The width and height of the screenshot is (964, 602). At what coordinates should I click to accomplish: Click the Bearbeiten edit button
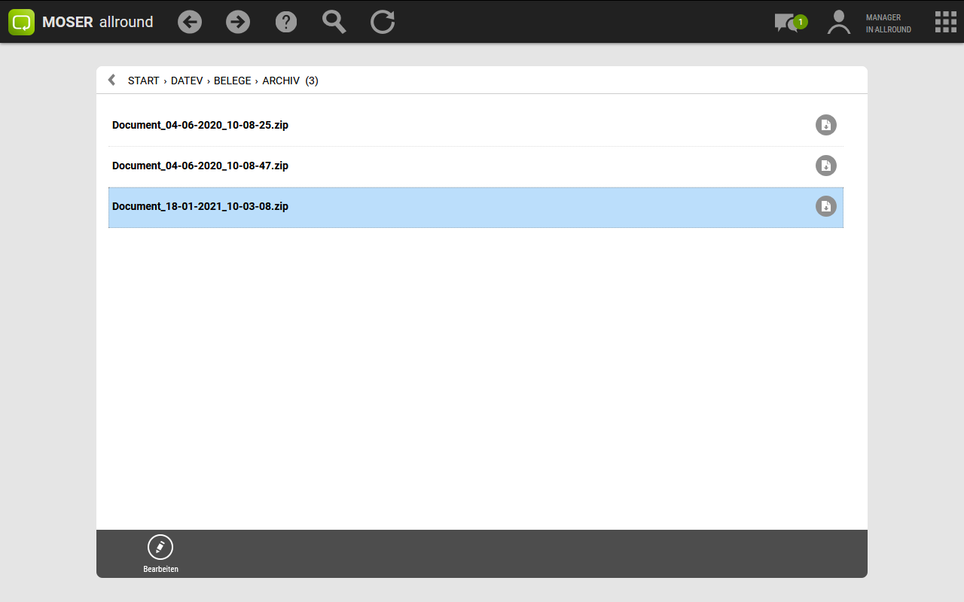click(160, 554)
